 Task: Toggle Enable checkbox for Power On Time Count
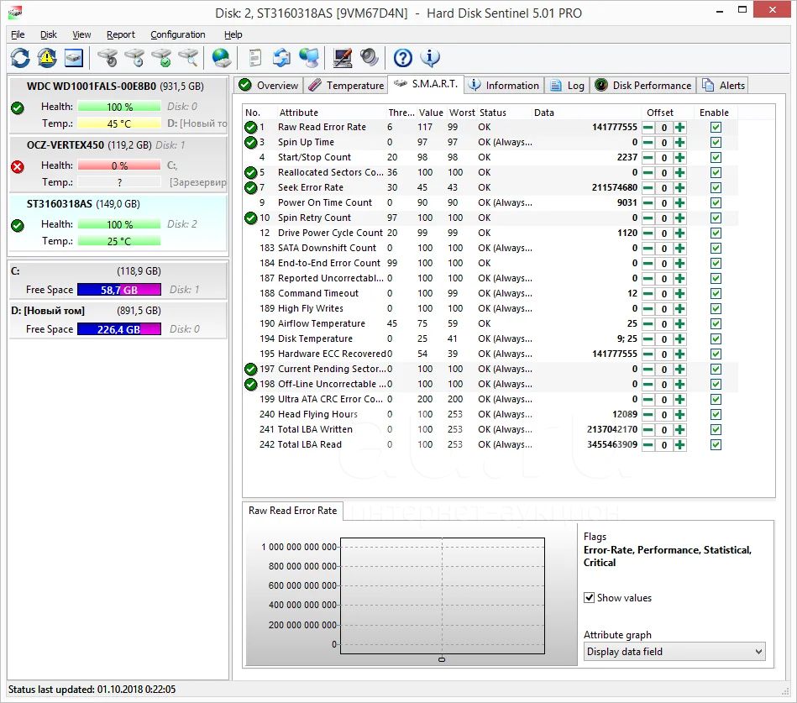[716, 202]
